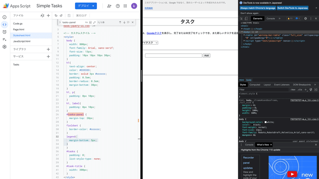Open the task list select dropdown

point(150,43)
